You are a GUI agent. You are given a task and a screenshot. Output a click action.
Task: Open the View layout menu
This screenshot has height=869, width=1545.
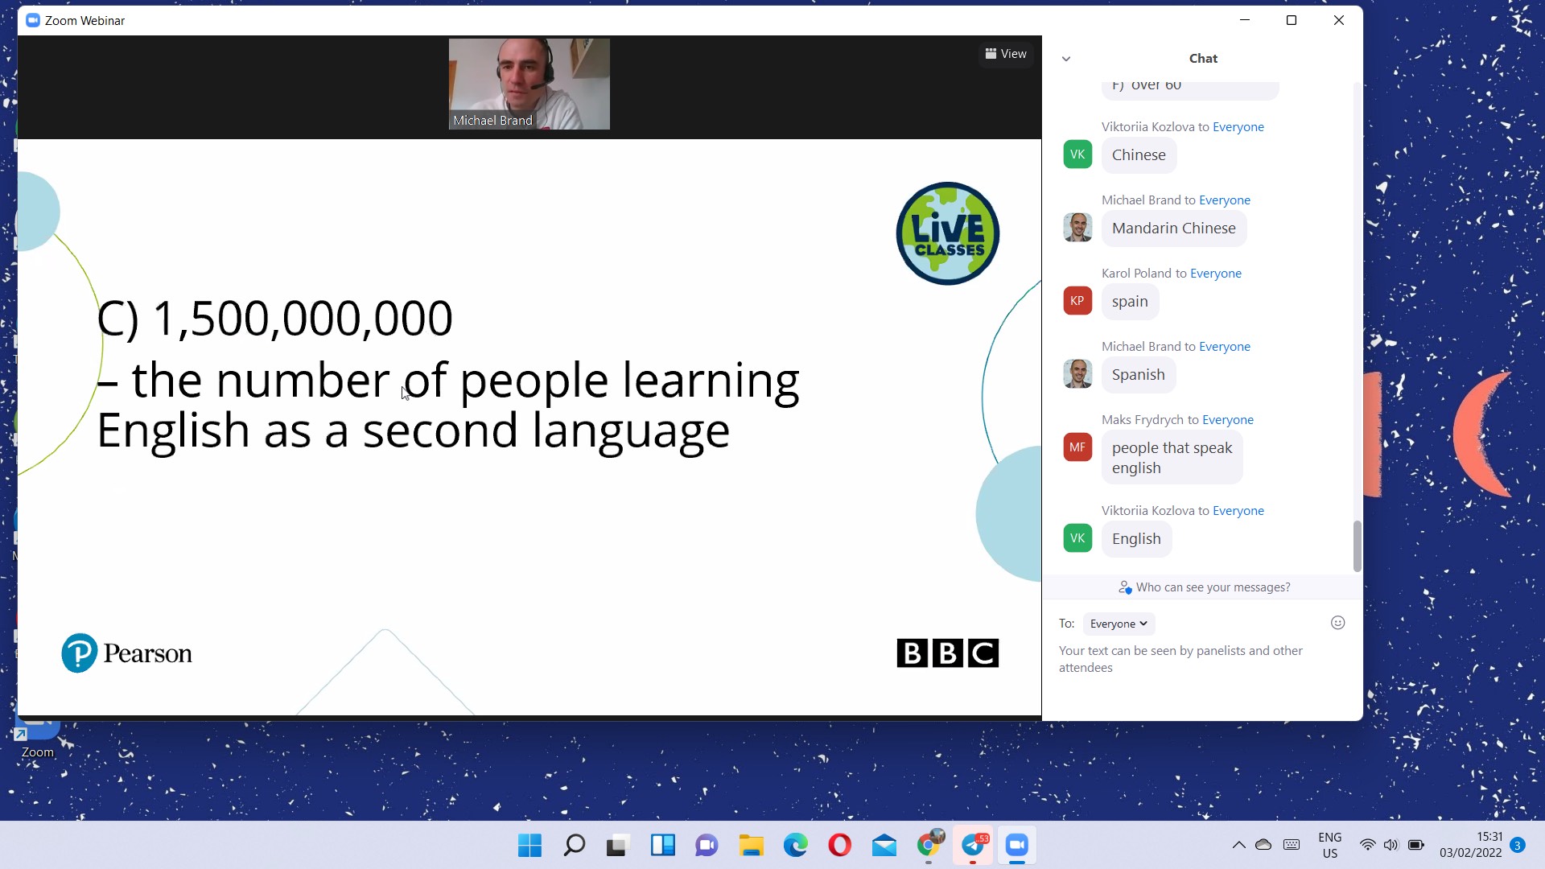tap(1006, 54)
